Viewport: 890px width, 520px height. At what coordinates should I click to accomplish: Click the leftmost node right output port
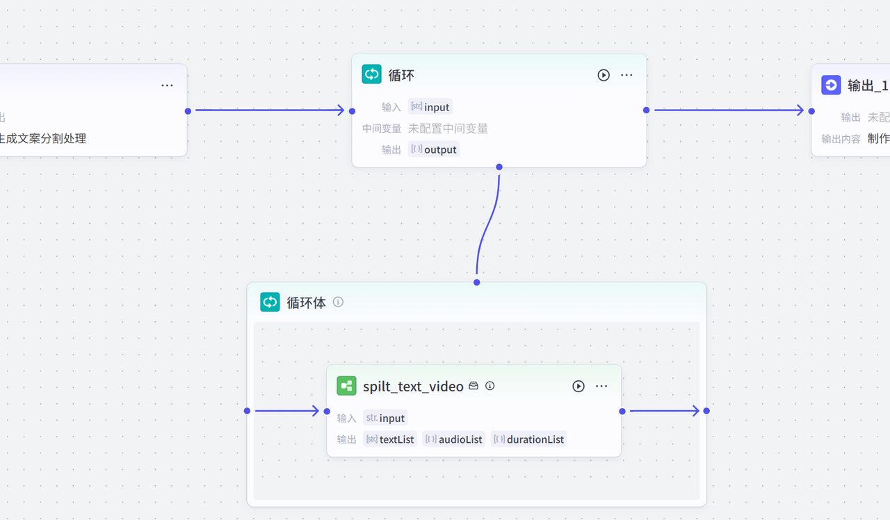coord(188,111)
